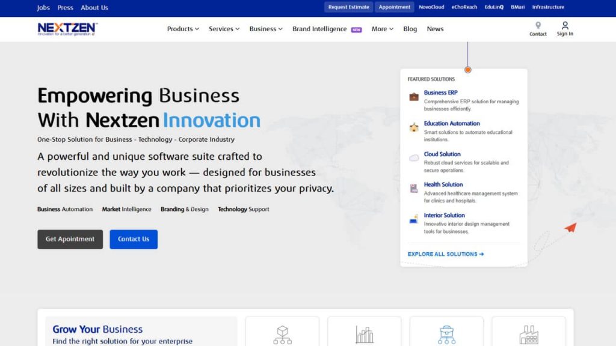Screen dimensions: 616x346
Task: Click the Education Automation school icon
Action: tap(414, 127)
